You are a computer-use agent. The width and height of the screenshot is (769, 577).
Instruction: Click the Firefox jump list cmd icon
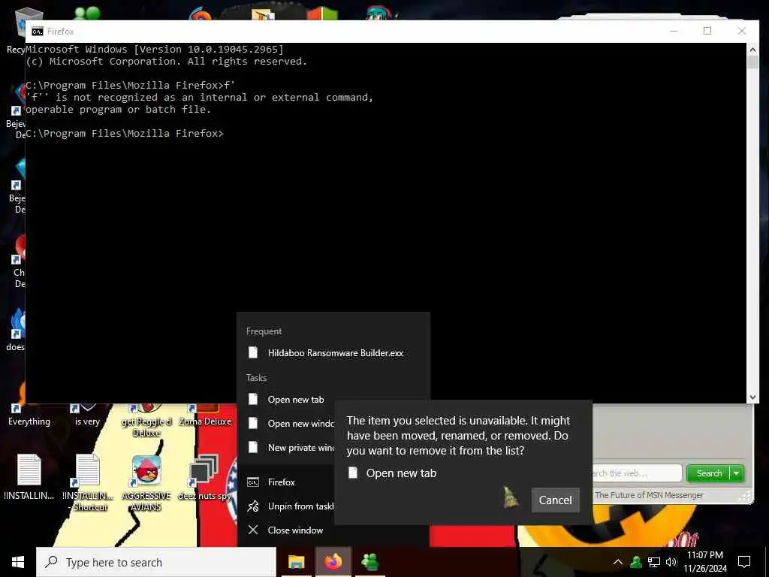tap(252, 482)
